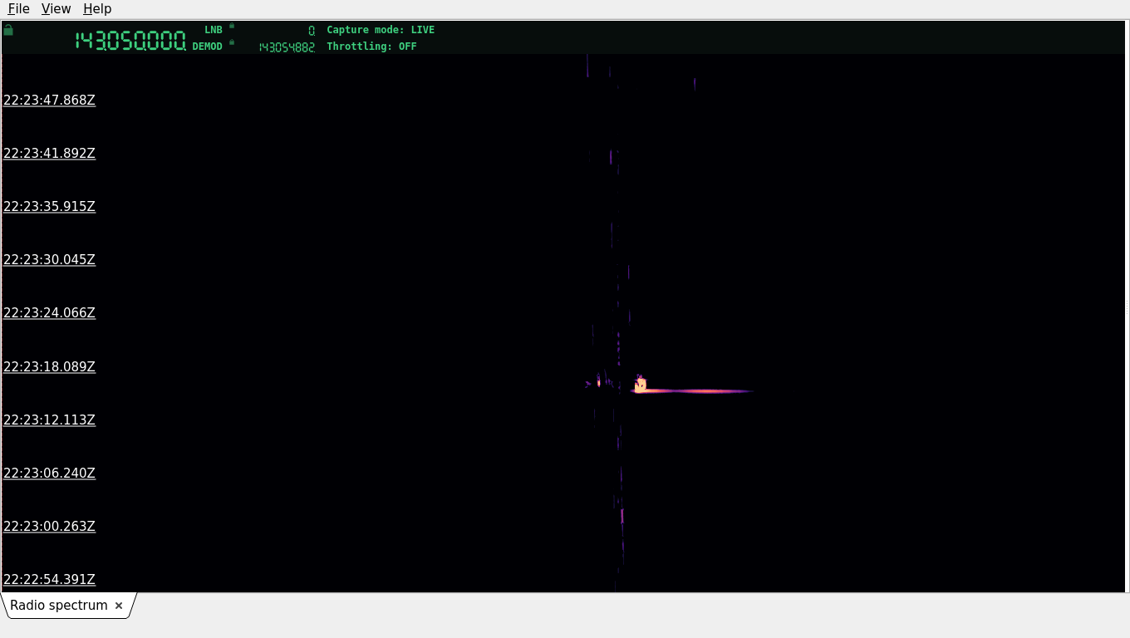
Task: Click the bright signal burst in the waterfall
Action: (x=641, y=385)
